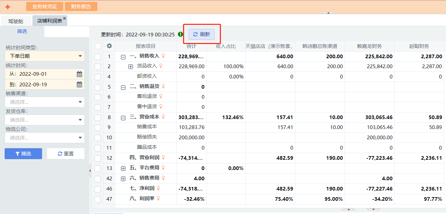Open the 销售渠道 selection field
Image resolution: width=446 pixels, height=214 pixels.
pos(45,102)
